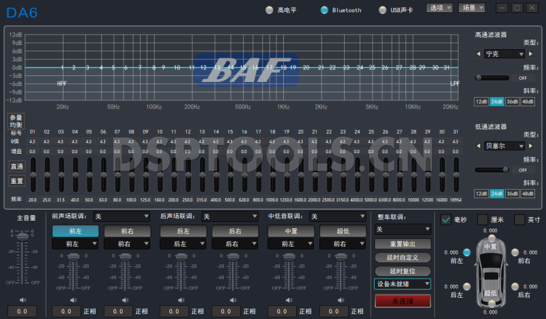Select the USB声卡 input source
Viewport: 546px width, 319px height.
383,10
